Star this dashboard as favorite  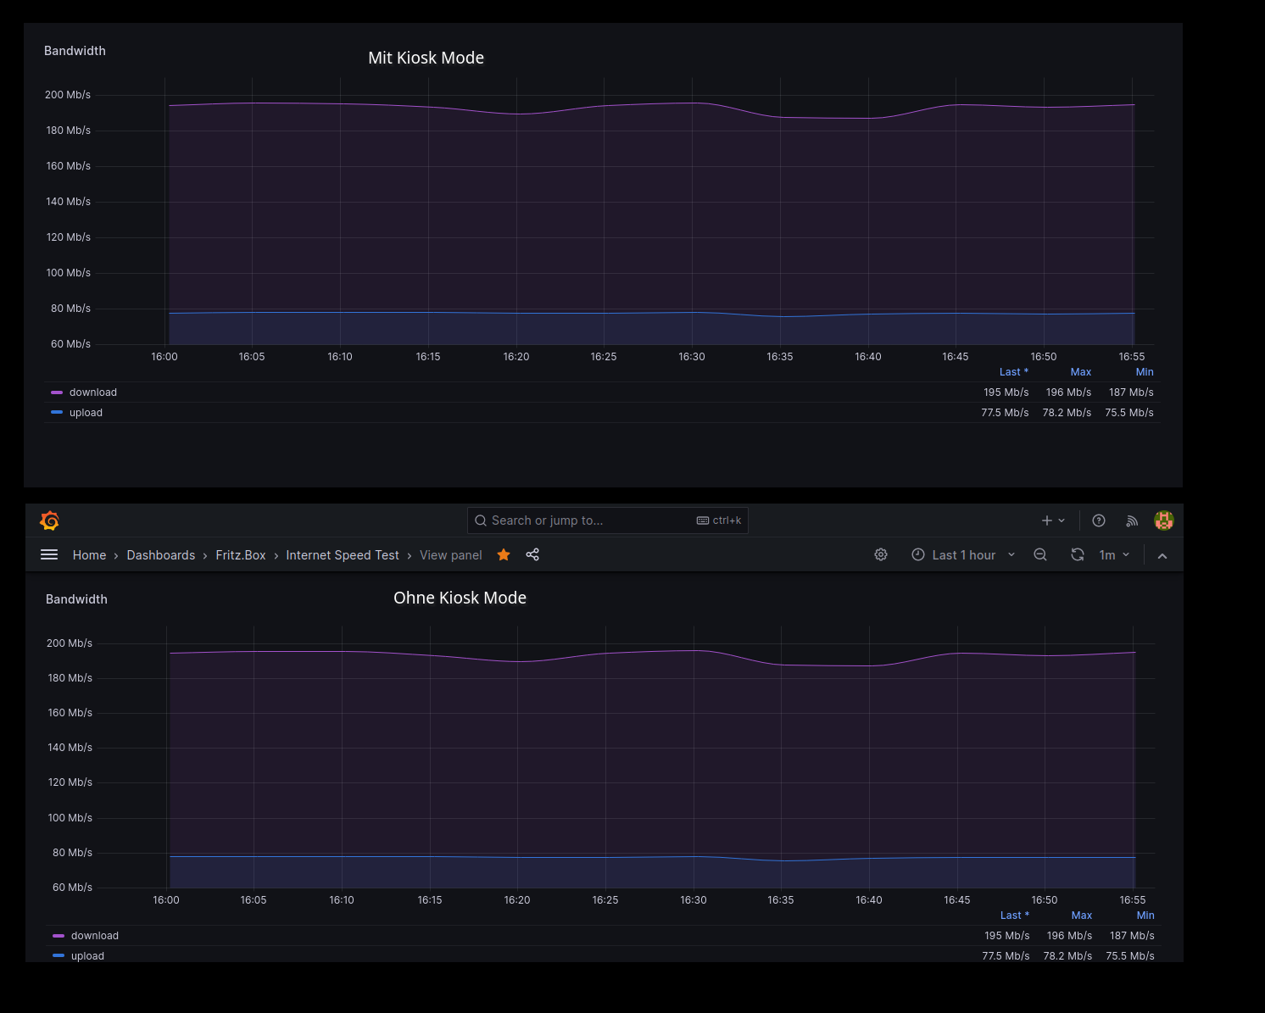tap(504, 554)
